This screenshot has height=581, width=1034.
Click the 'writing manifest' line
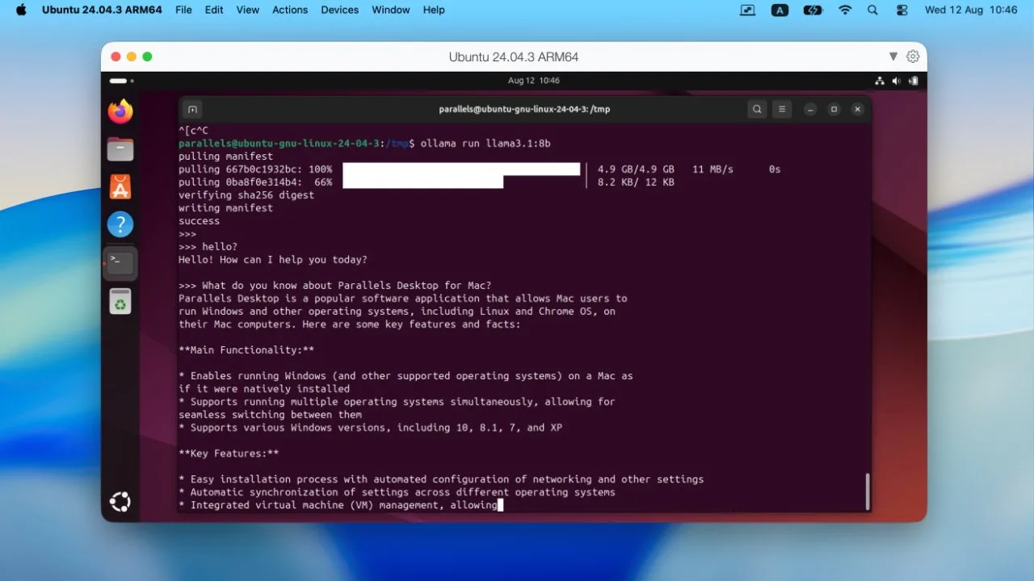[x=225, y=208]
